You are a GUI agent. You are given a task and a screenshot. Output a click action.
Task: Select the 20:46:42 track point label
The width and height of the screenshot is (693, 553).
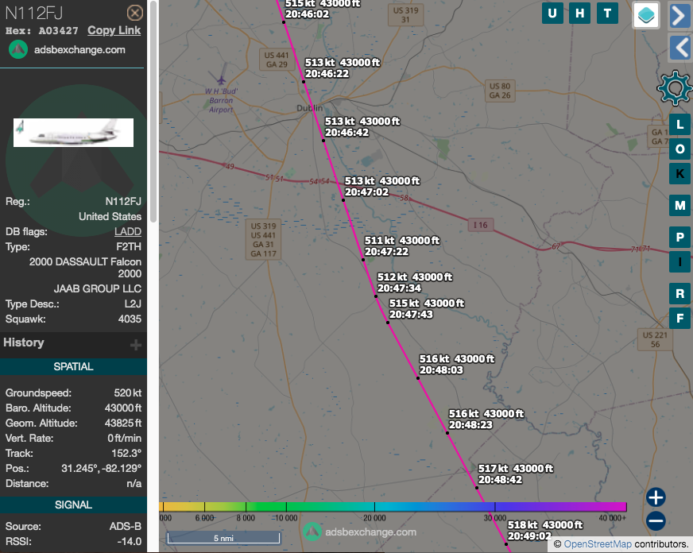click(362, 127)
